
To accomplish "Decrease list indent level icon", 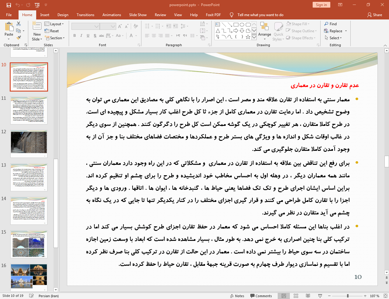I will point(168,26).
